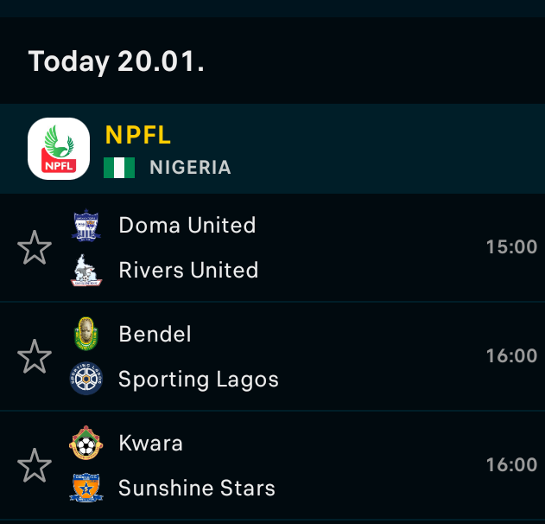Image resolution: width=545 pixels, height=524 pixels.
Task: Click the Doma United team crest
Action: click(x=86, y=226)
